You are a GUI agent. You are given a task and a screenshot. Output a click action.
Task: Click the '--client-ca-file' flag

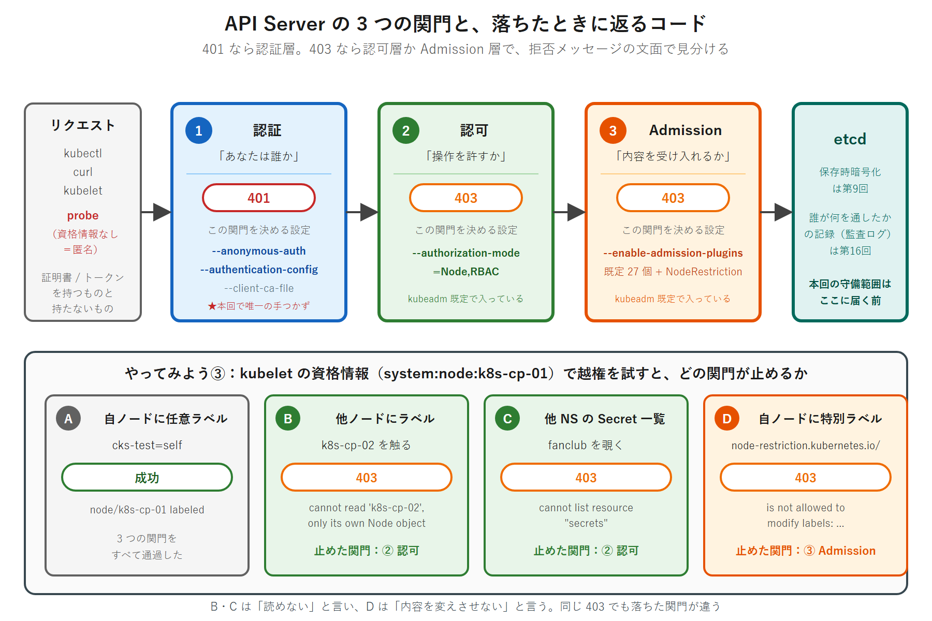[x=259, y=288]
